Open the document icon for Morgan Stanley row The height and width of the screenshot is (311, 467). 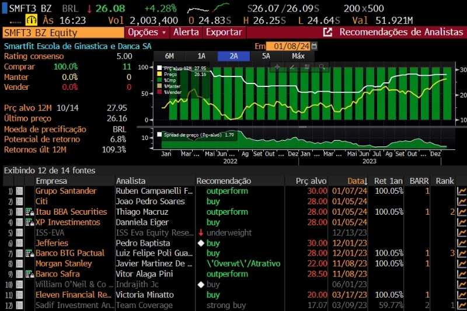coord(19,264)
